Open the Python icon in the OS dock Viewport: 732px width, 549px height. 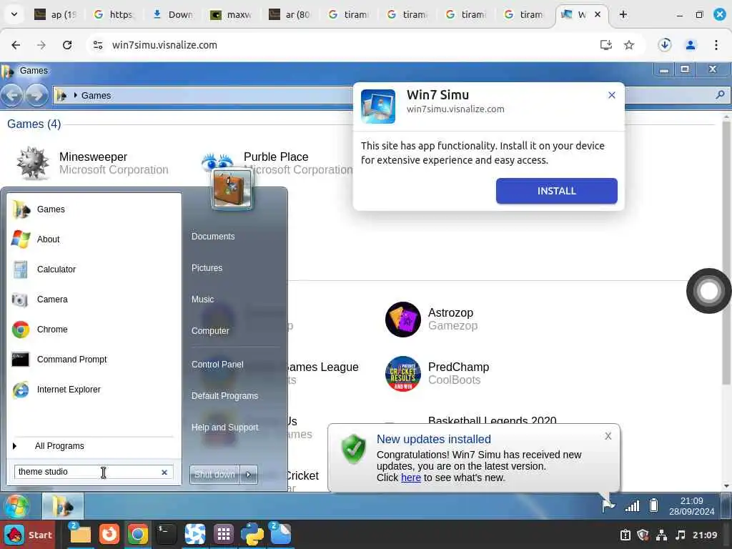coord(252,535)
